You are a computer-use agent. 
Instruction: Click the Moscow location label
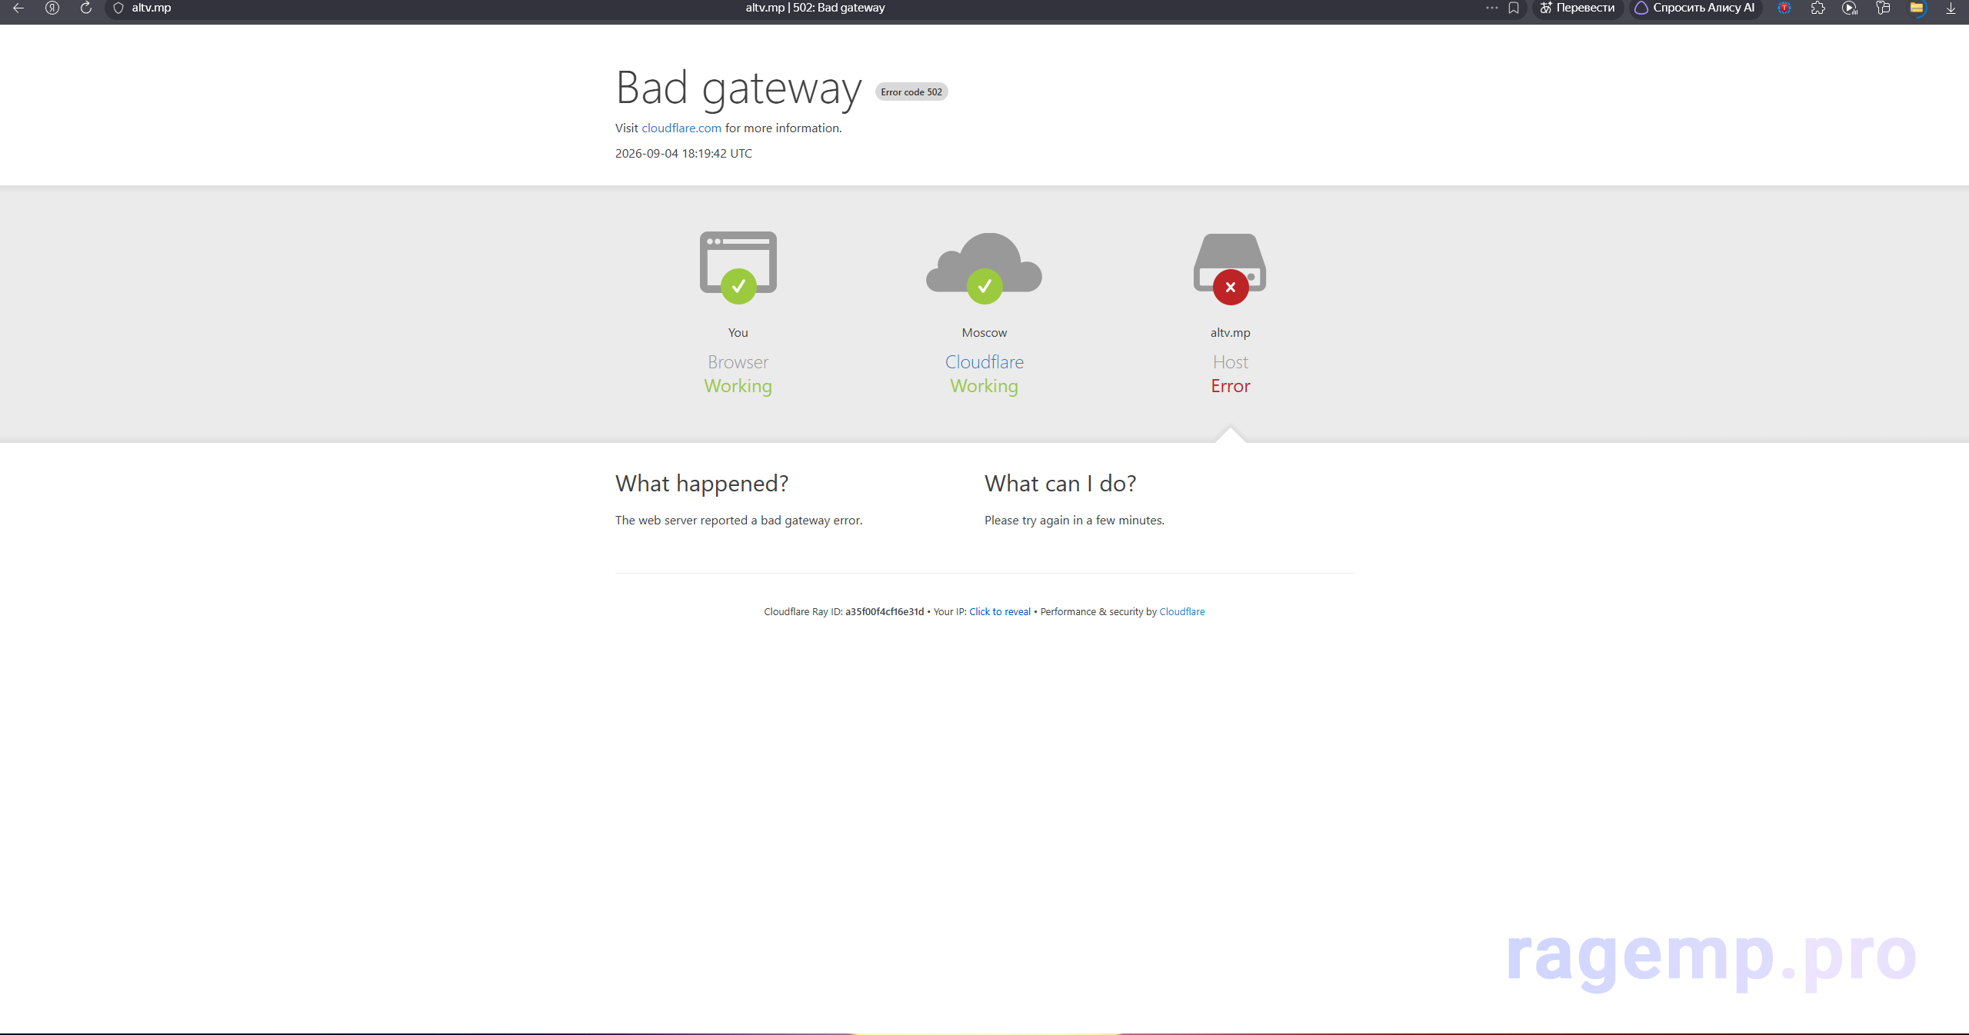[984, 333]
